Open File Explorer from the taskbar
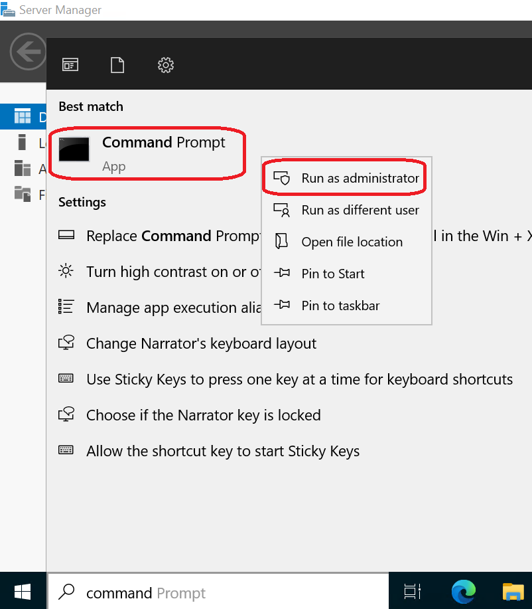The width and height of the screenshot is (532, 609). coord(512,591)
